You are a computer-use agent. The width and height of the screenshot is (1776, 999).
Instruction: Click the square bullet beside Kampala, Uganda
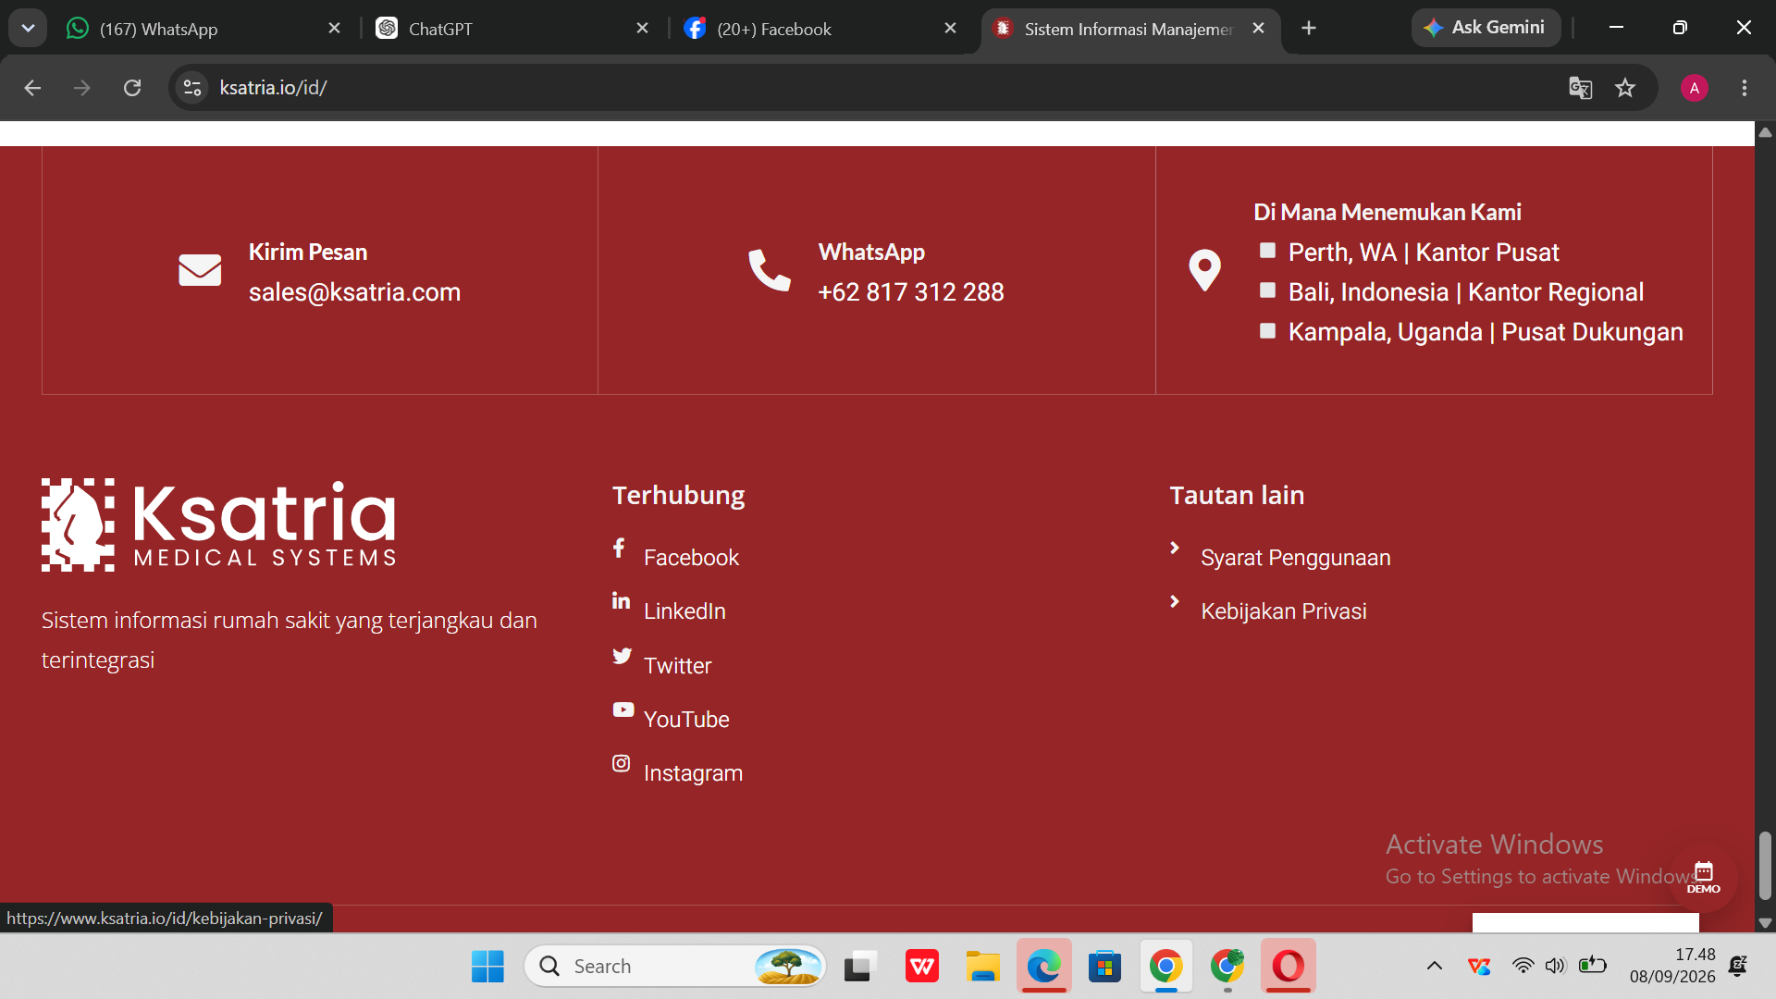1267,330
